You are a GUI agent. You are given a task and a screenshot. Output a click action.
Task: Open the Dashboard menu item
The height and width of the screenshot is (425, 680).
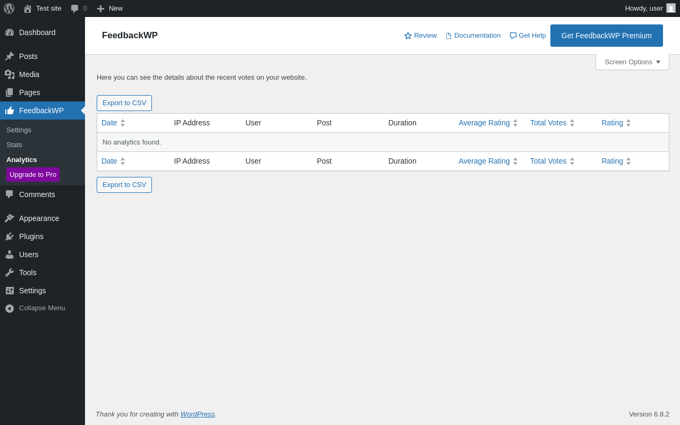click(42, 32)
